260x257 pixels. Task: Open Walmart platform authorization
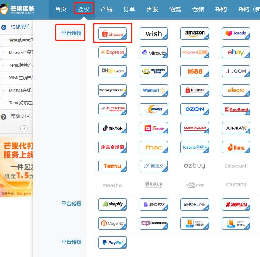pos(153,90)
